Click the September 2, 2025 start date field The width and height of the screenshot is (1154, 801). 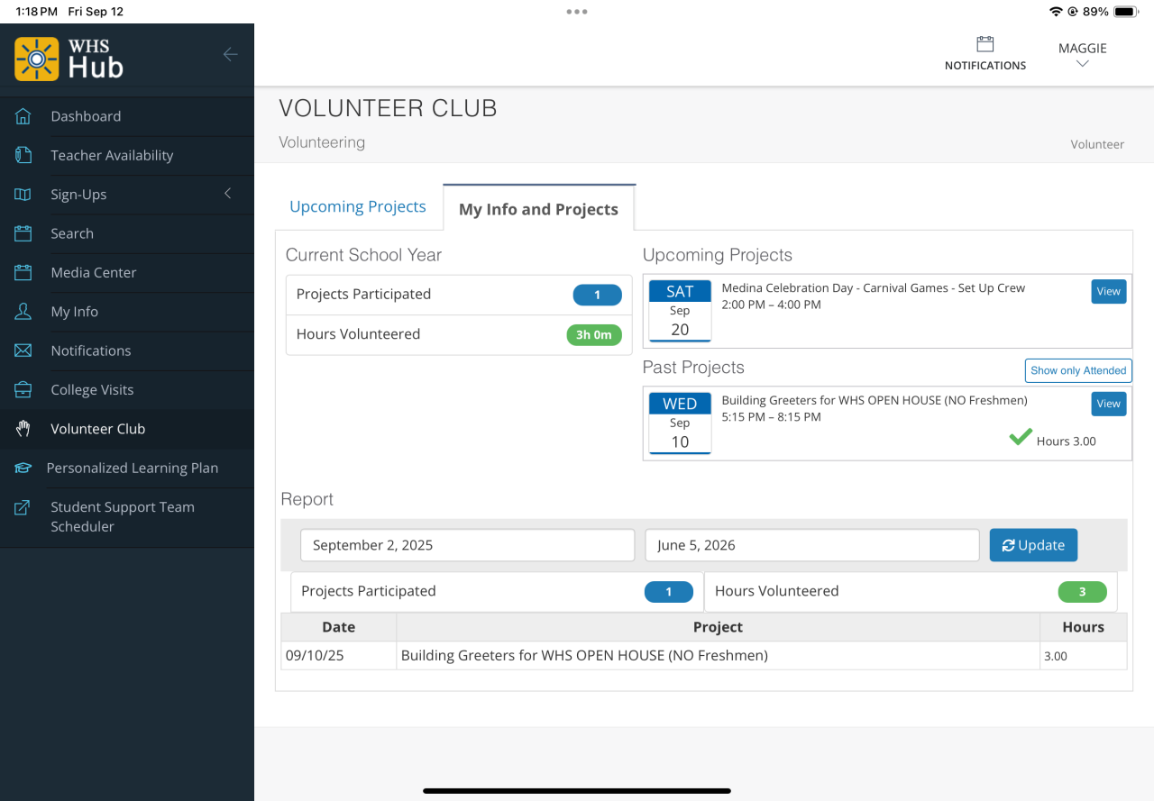click(468, 545)
